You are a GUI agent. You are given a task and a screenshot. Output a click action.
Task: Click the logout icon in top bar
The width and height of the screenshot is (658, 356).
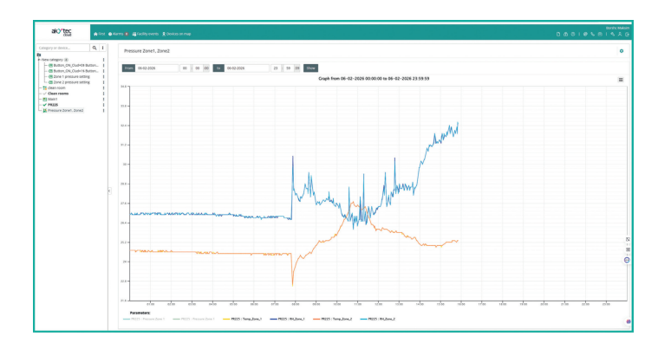pyautogui.click(x=627, y=35)
